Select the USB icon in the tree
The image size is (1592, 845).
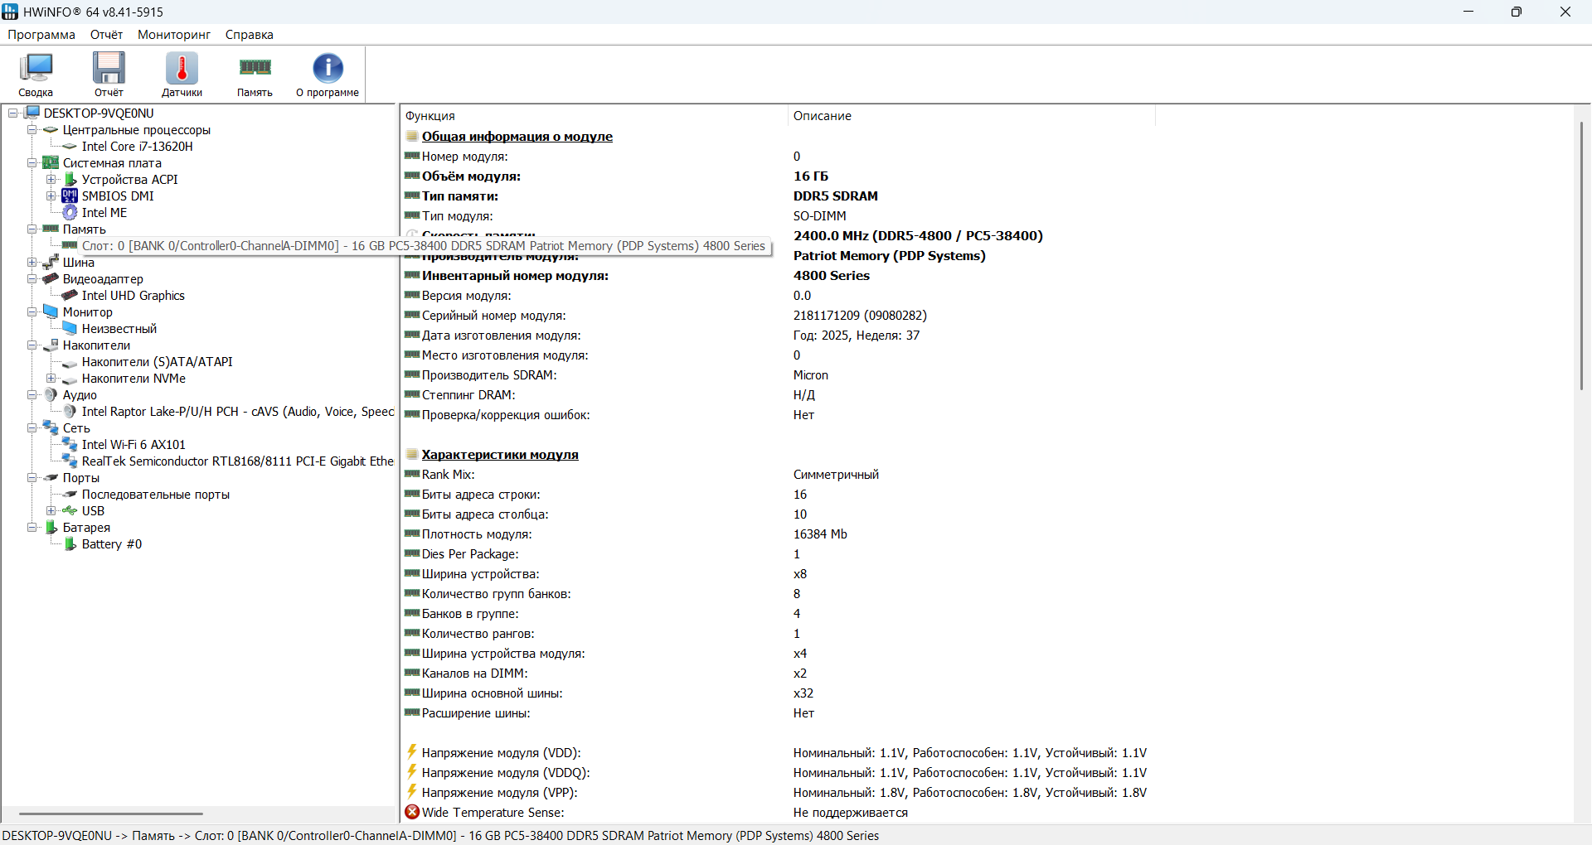pyautogui.click(x=70, y=510)
